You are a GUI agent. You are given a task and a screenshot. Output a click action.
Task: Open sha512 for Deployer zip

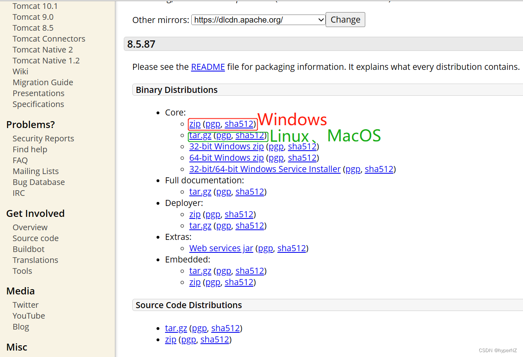pyautogui.click(x=239, y=214)
